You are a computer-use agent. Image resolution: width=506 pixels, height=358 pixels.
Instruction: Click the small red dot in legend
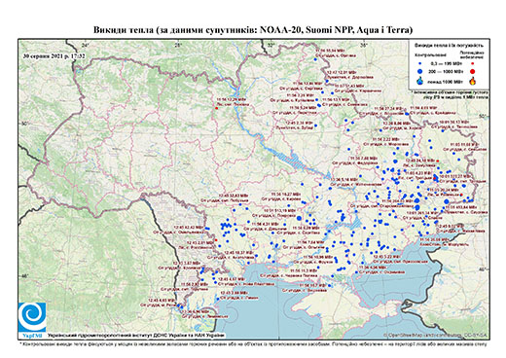coord(473,63)
